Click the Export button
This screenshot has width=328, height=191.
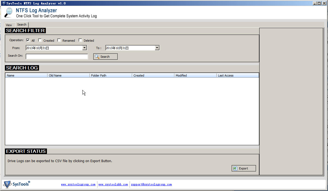tap(244, 168)
